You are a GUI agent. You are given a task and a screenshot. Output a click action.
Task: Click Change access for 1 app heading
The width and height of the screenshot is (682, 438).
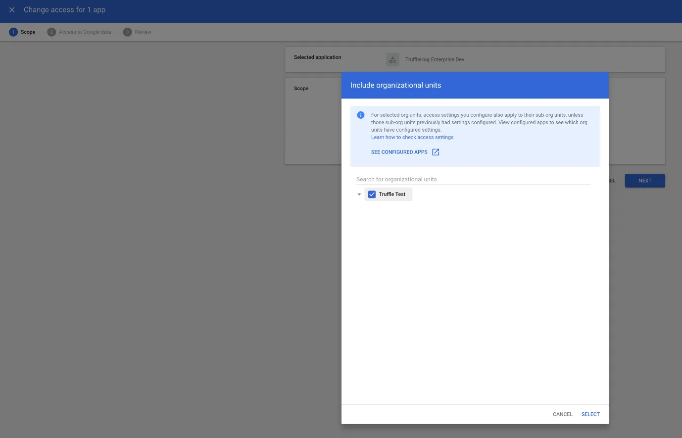[64, 10]
